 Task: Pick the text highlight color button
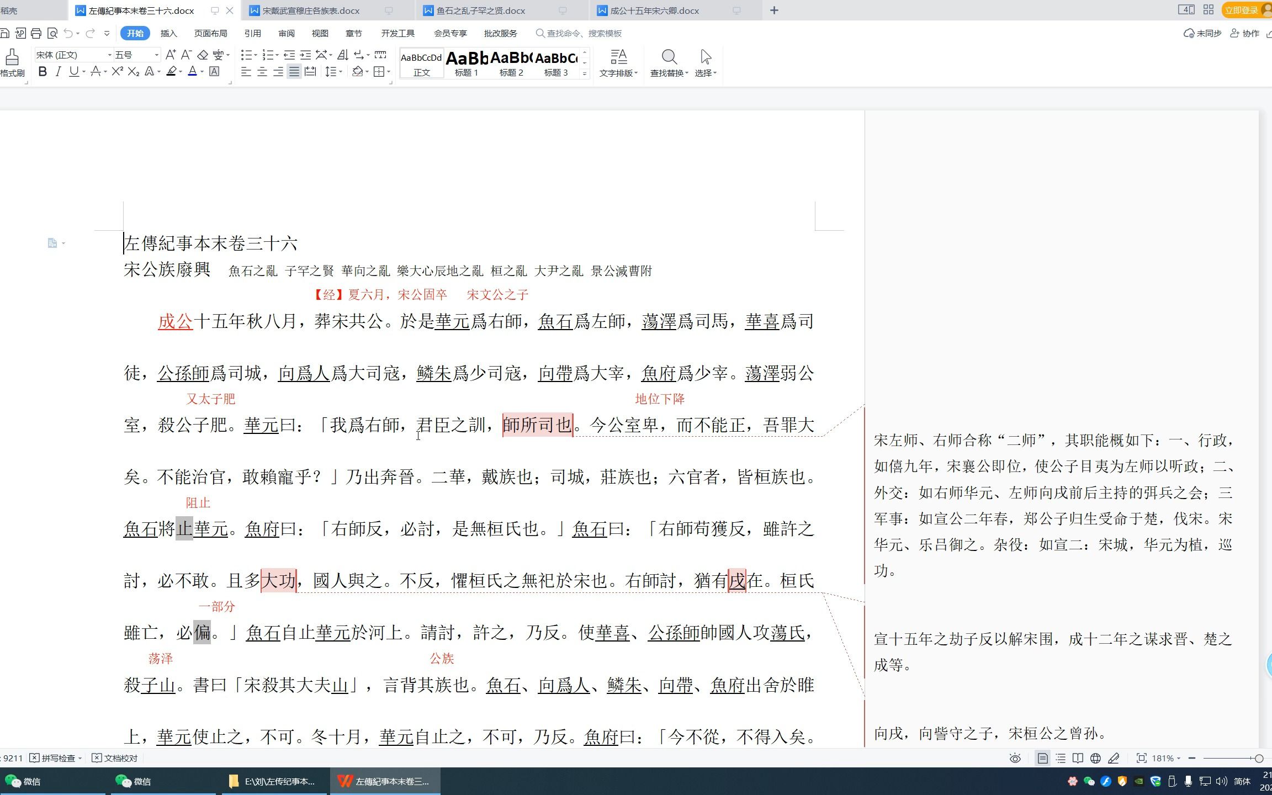click(x=172, y=72)
